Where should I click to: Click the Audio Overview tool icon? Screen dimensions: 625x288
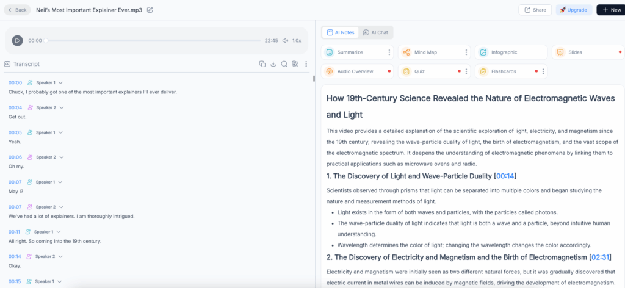(329, 71)
